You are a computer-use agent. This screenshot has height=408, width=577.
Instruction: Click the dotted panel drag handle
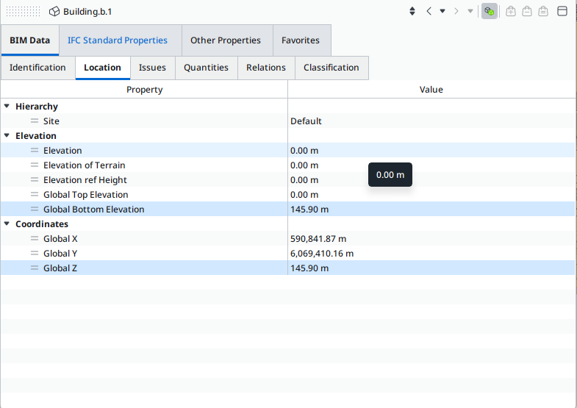[24, 12]
